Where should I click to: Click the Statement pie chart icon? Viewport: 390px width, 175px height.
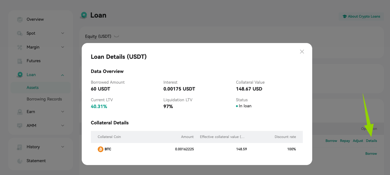(x=20, y=161)
